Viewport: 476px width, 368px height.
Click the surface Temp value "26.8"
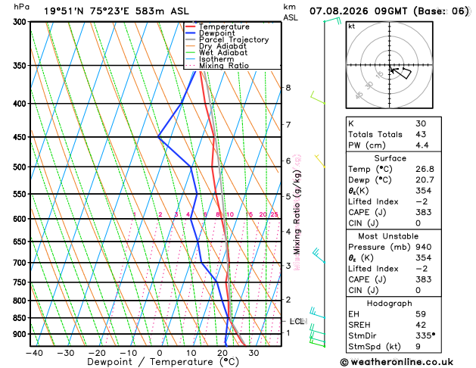[x=425, y=169]
